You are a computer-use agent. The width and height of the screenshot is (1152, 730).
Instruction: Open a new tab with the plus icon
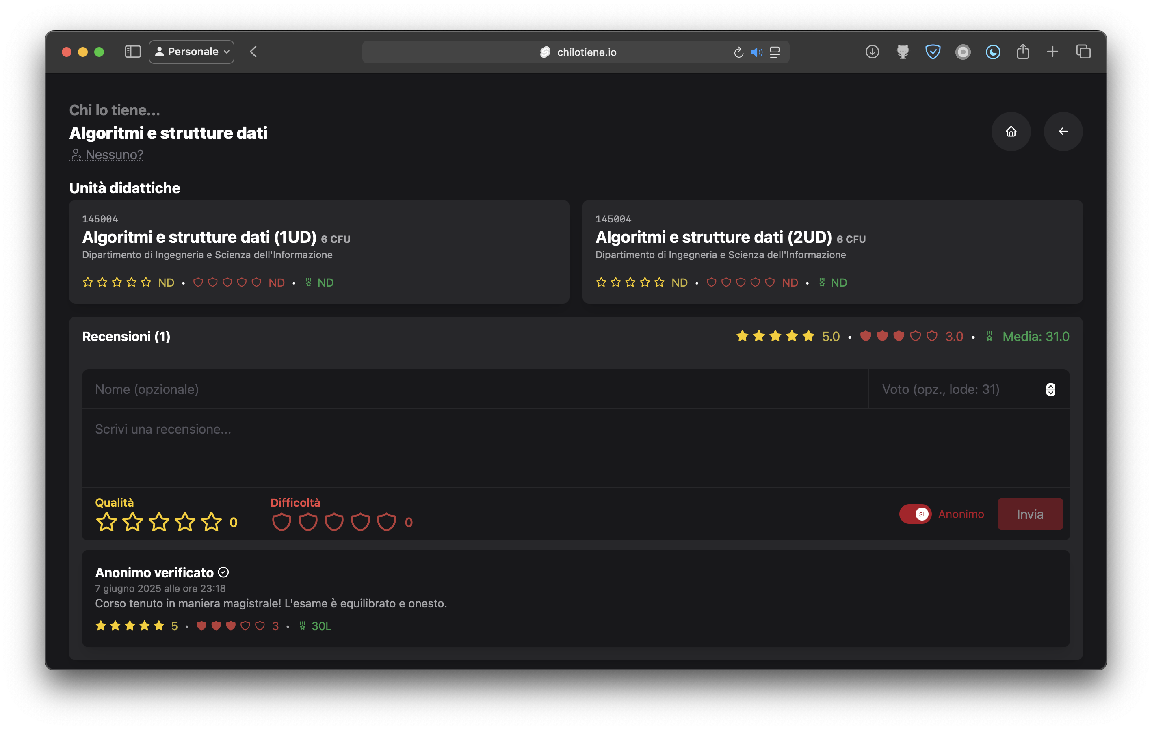(x=1052, y=52)
